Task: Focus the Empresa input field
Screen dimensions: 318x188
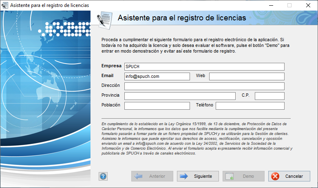Action: [204, 66]
